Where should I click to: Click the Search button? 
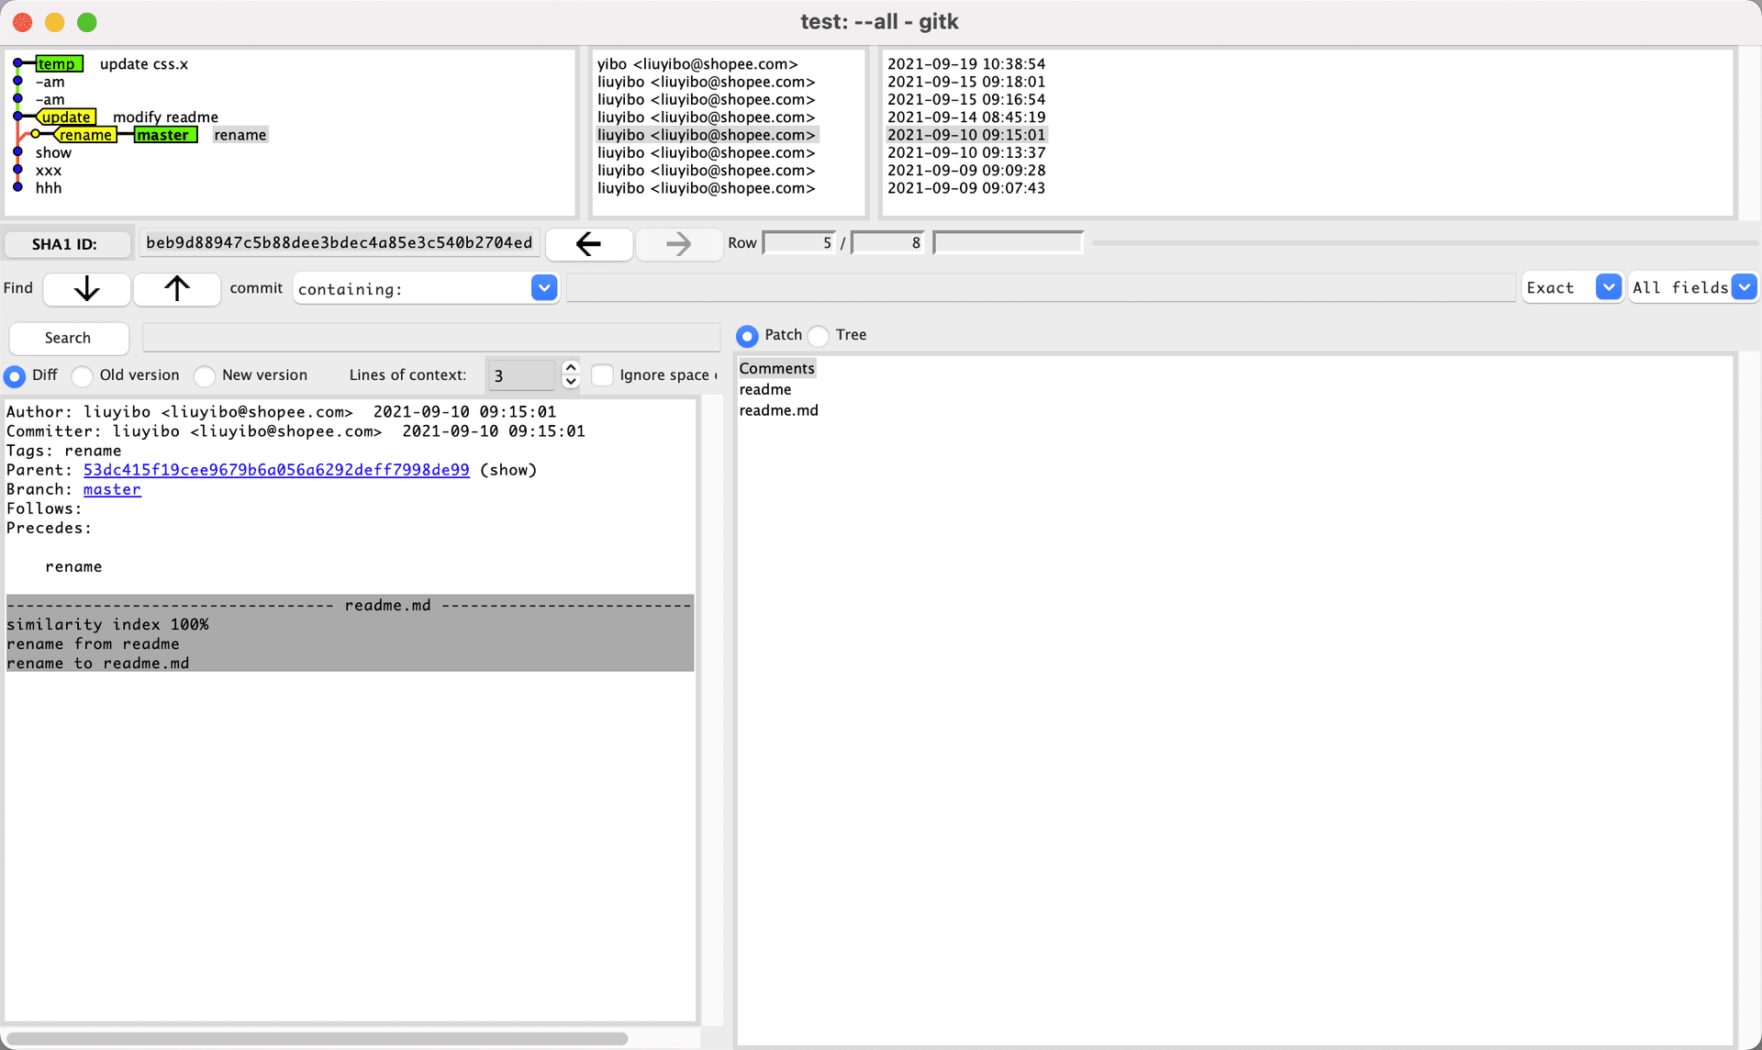coord(68,338)
